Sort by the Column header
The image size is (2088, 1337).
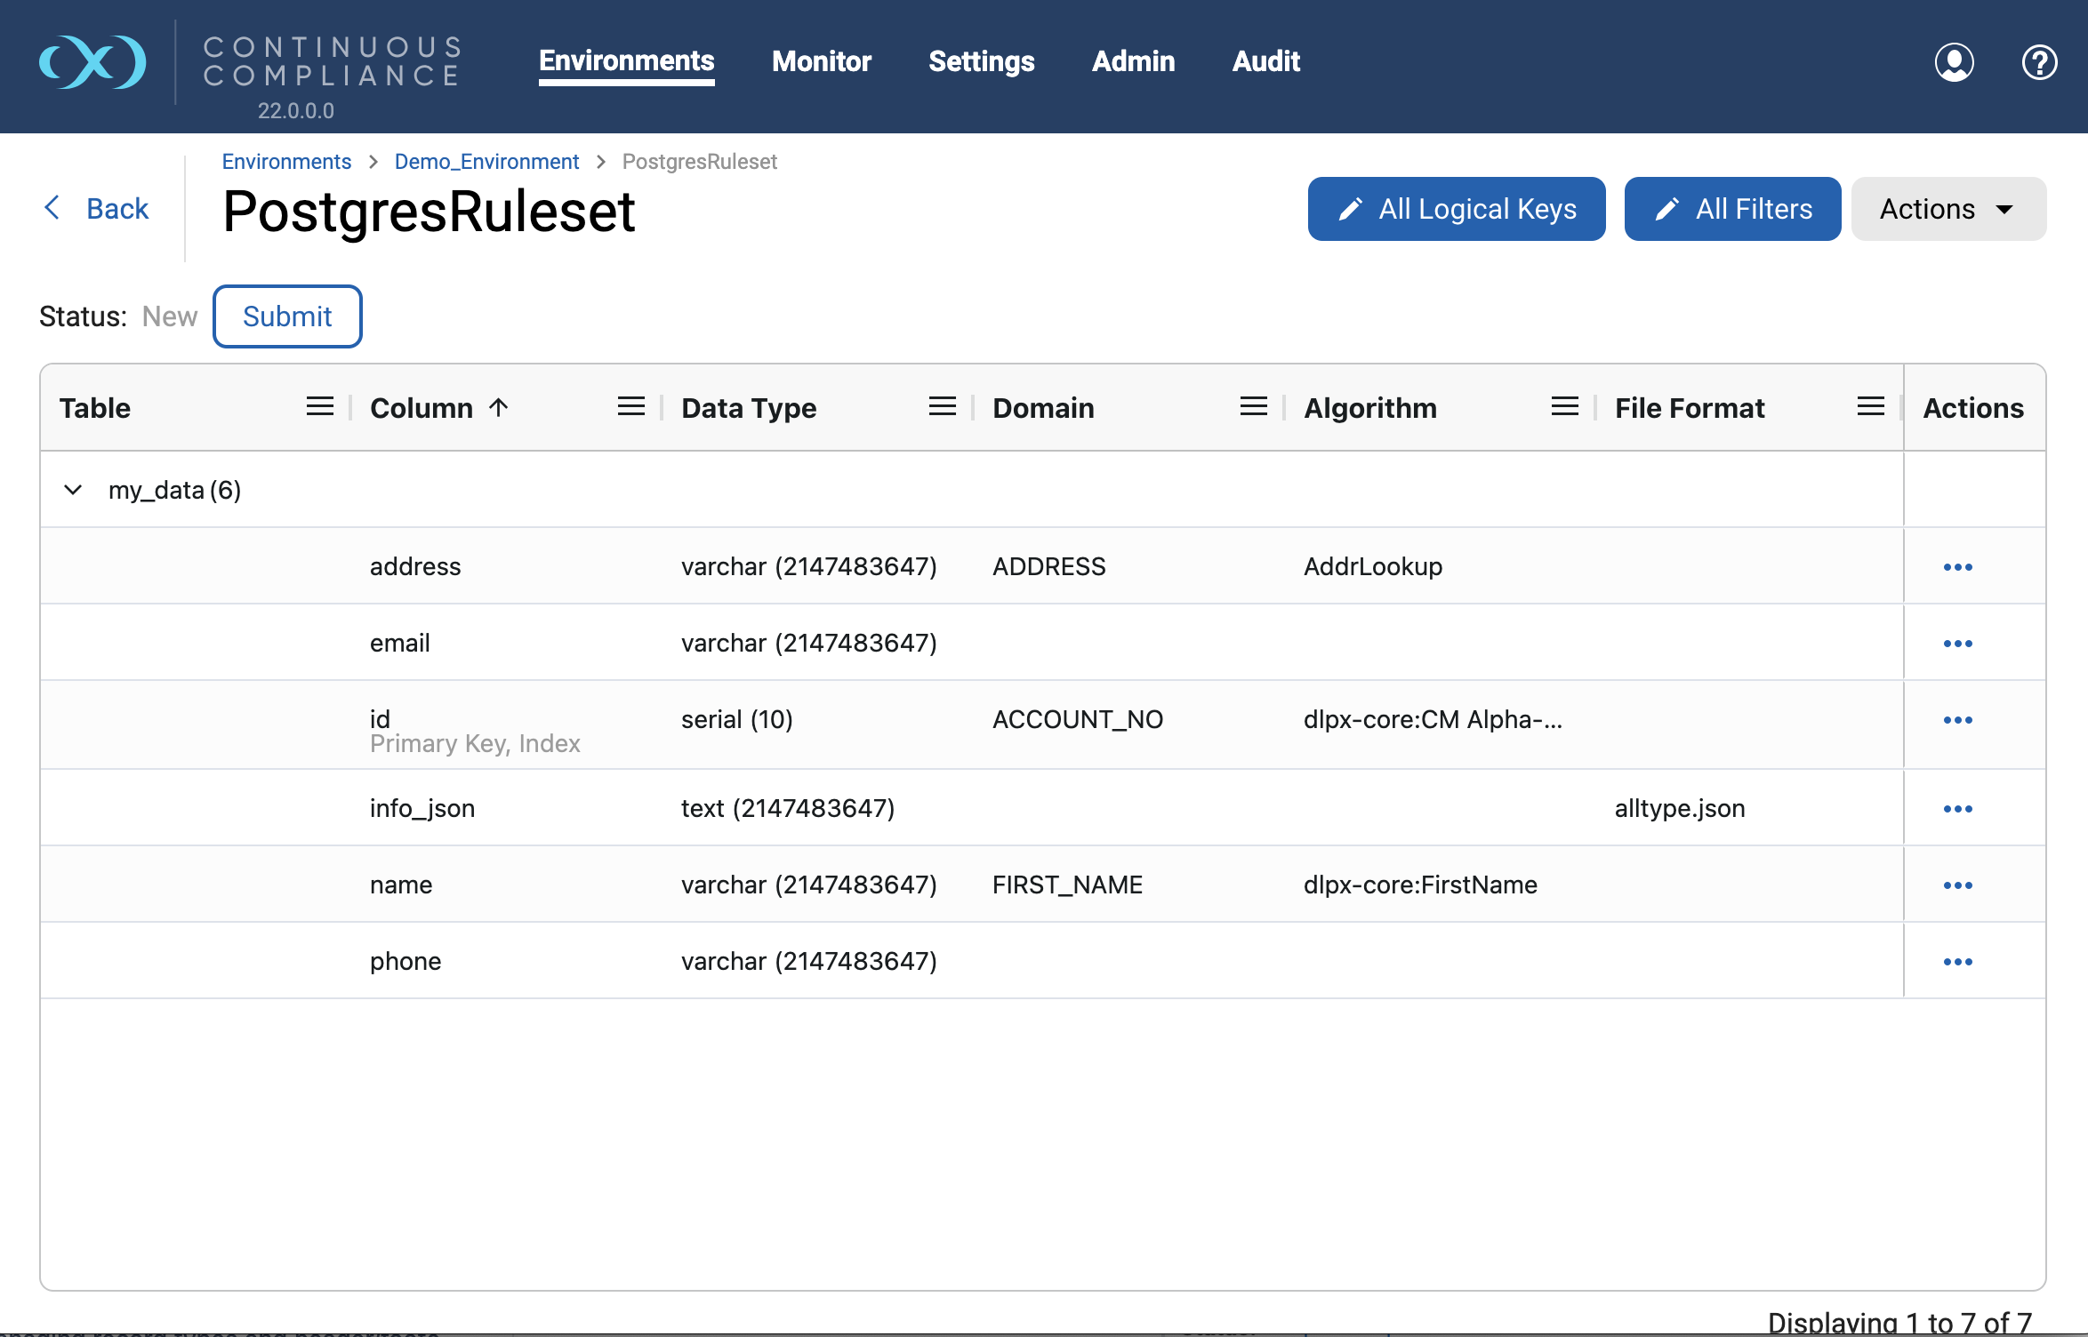(x=422, y=407)
